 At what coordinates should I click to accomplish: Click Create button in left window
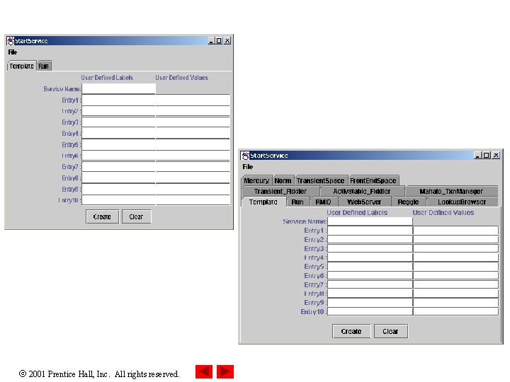[102, 216]
